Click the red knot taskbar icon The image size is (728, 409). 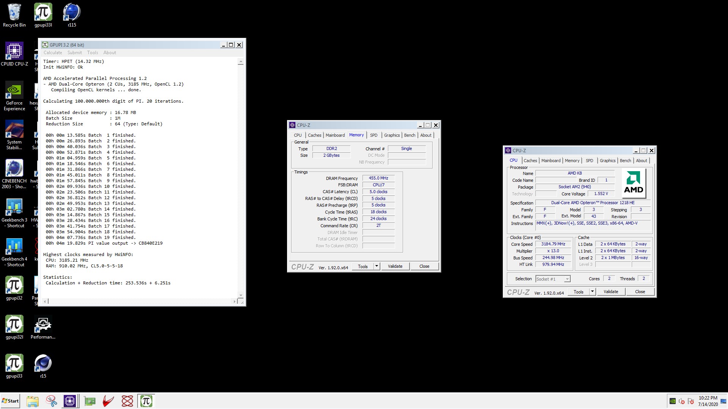pos(127,401)
